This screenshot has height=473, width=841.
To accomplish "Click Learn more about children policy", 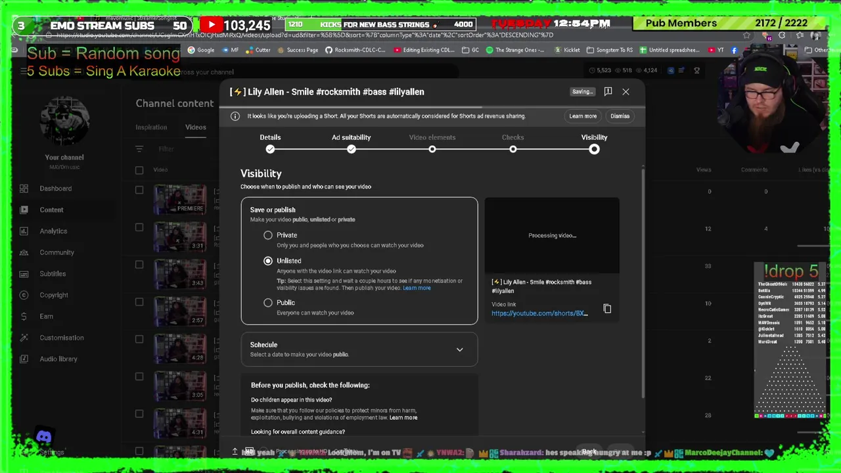I will tap(403, 418).
